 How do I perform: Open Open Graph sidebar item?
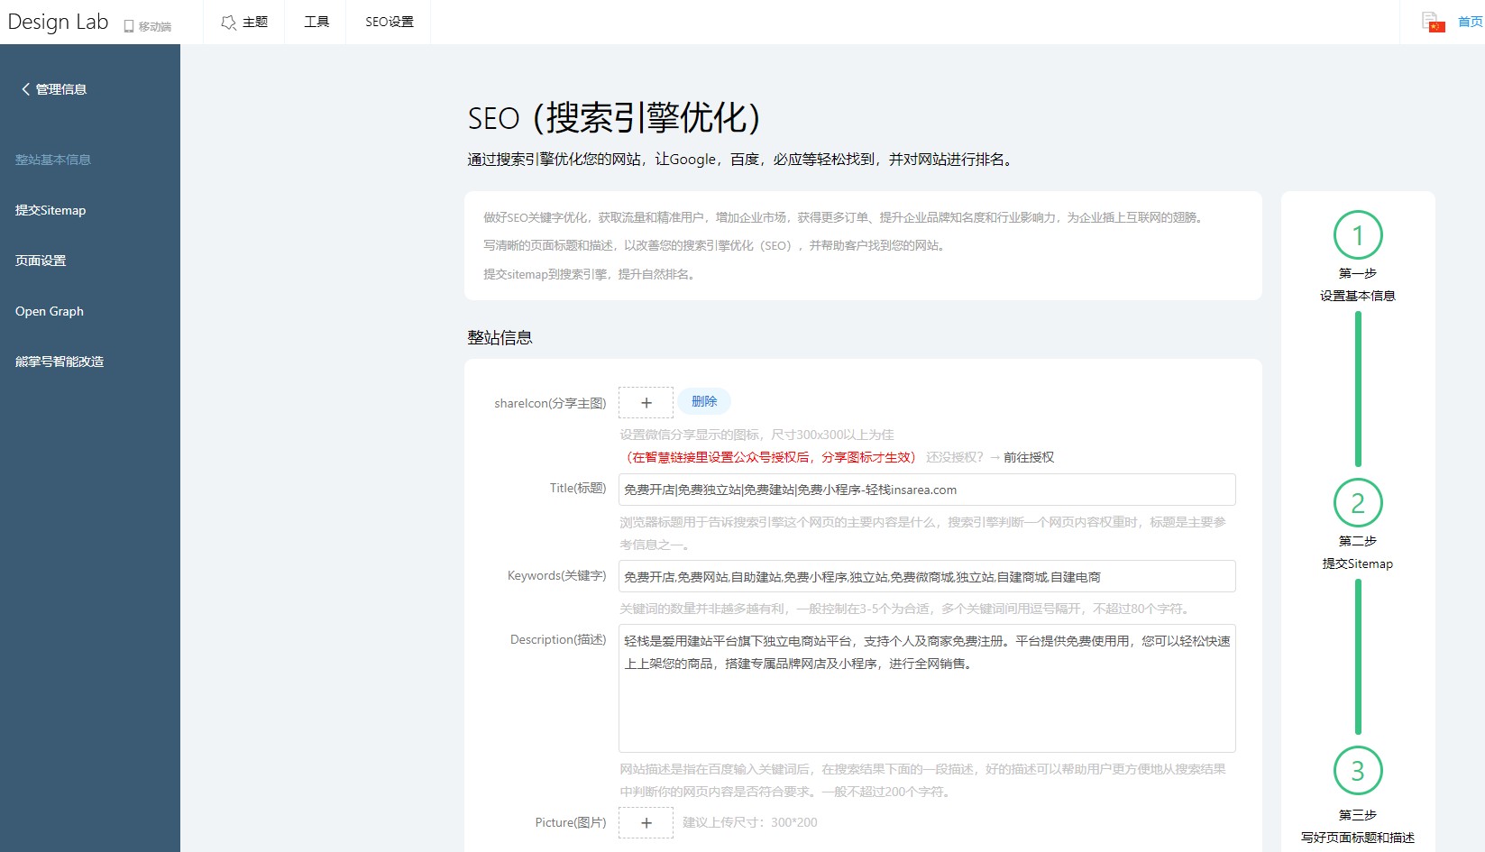50,311
